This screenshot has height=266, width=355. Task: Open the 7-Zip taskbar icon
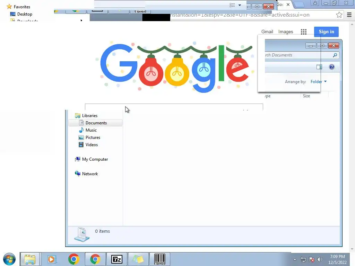117,259
